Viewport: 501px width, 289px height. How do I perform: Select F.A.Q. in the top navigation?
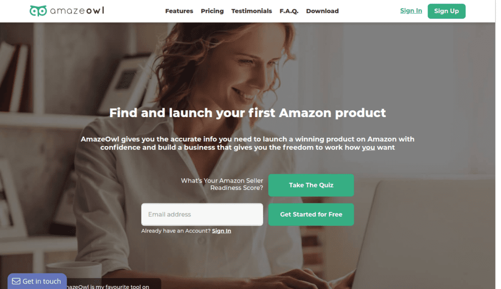289,11
